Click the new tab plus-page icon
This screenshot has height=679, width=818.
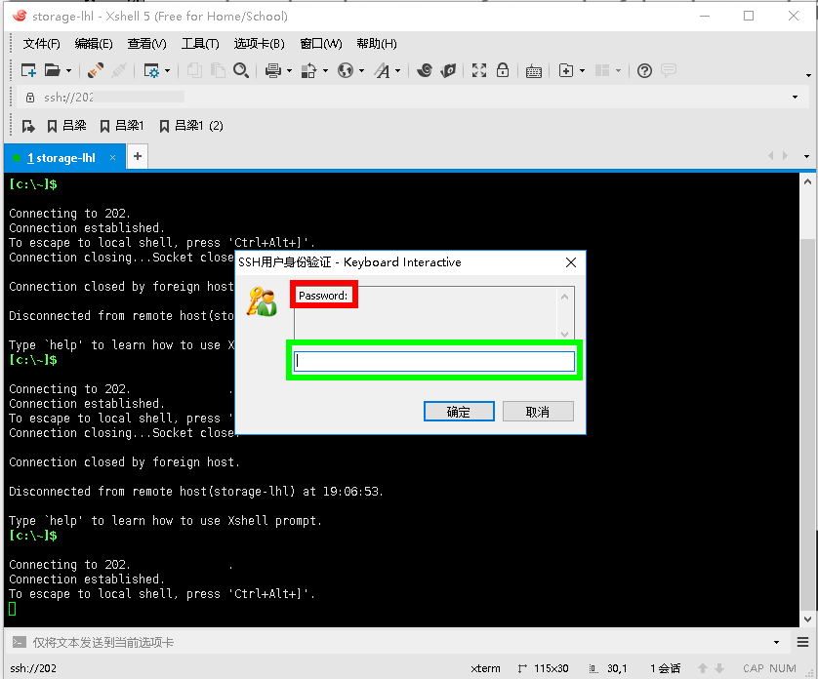tap(566, 70)
